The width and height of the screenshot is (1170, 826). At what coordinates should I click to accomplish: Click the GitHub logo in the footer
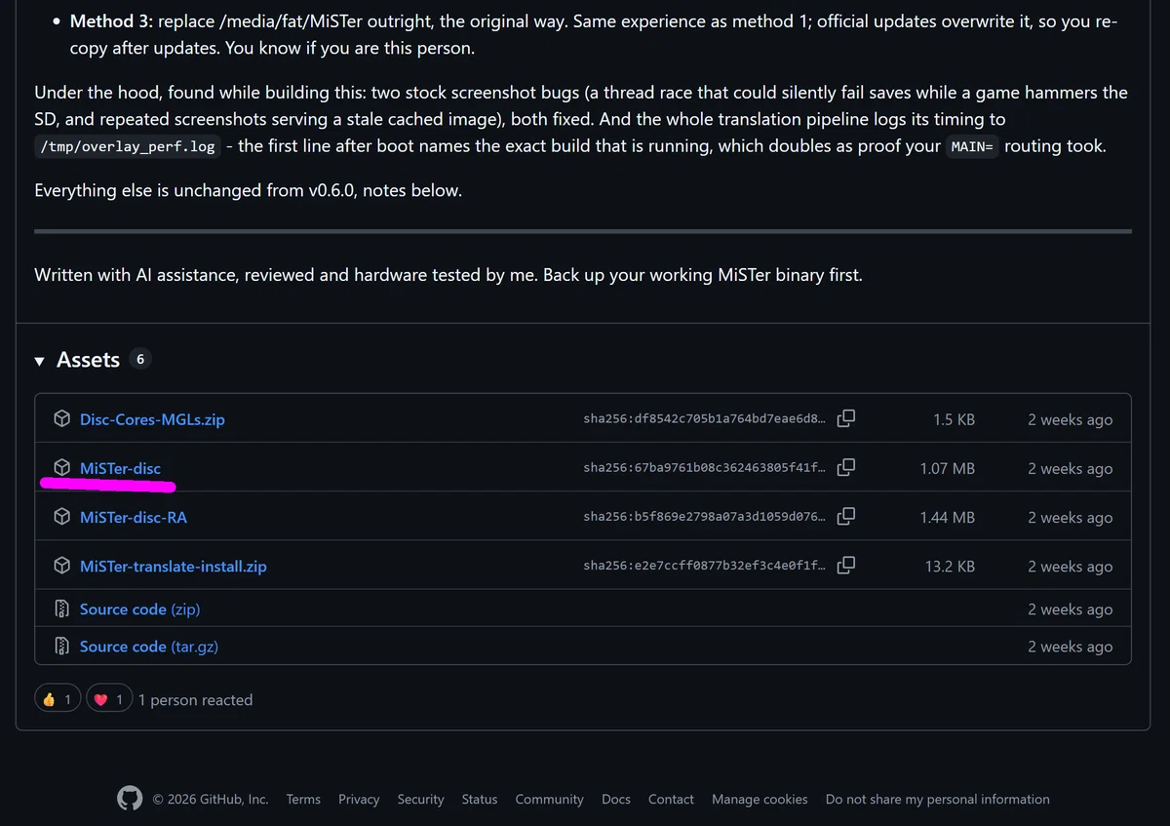[130, 799]
